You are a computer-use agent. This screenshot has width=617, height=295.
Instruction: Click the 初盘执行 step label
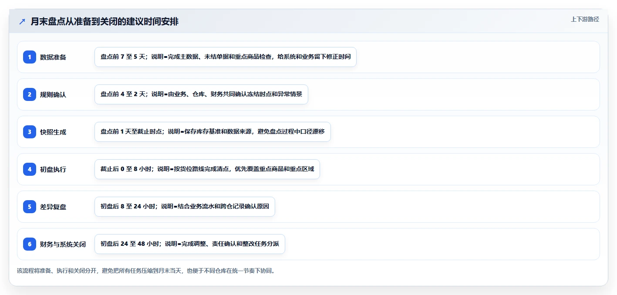tap(53, 169)
